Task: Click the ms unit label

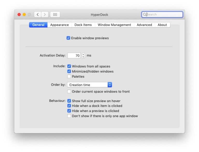Action: point(89,56)
